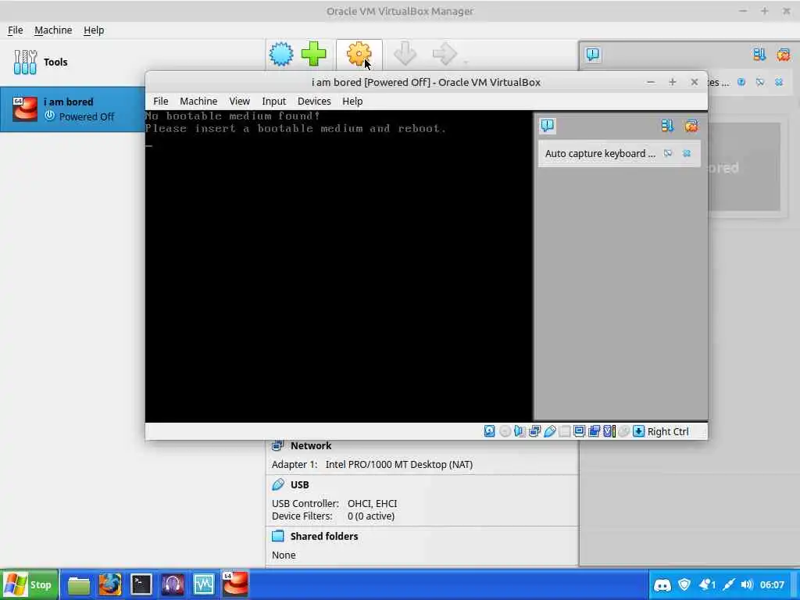This screenshot has width=800, height=600.
Task: Click the VM window delete-all notifications icon
Action: (691, 126)
